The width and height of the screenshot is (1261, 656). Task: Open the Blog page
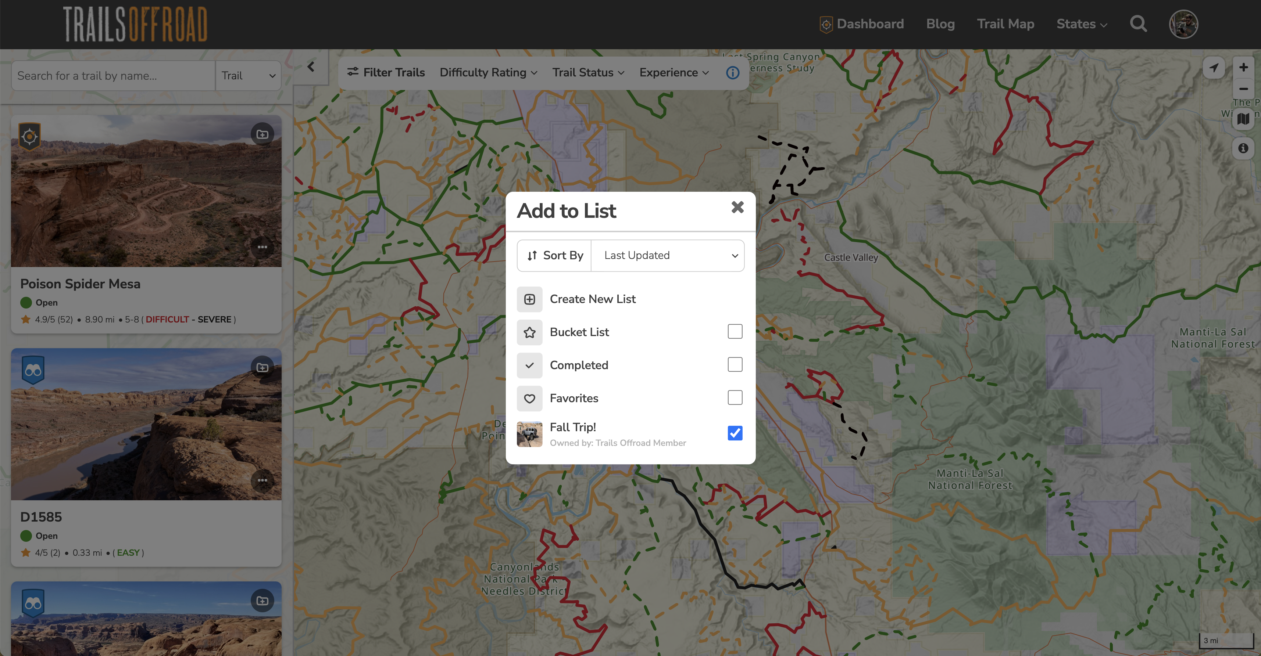pyautogui.click(x=940, y=24)
